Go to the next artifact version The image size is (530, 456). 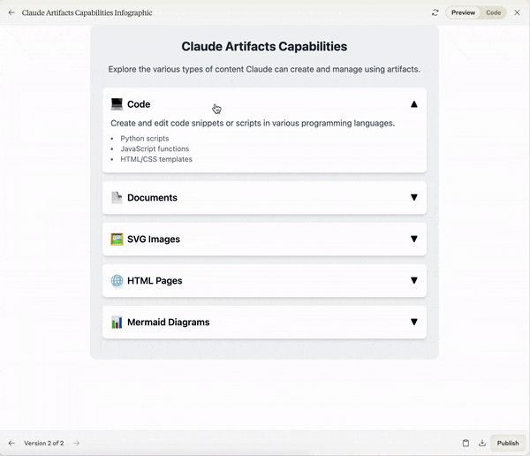(x=76, y=443)
